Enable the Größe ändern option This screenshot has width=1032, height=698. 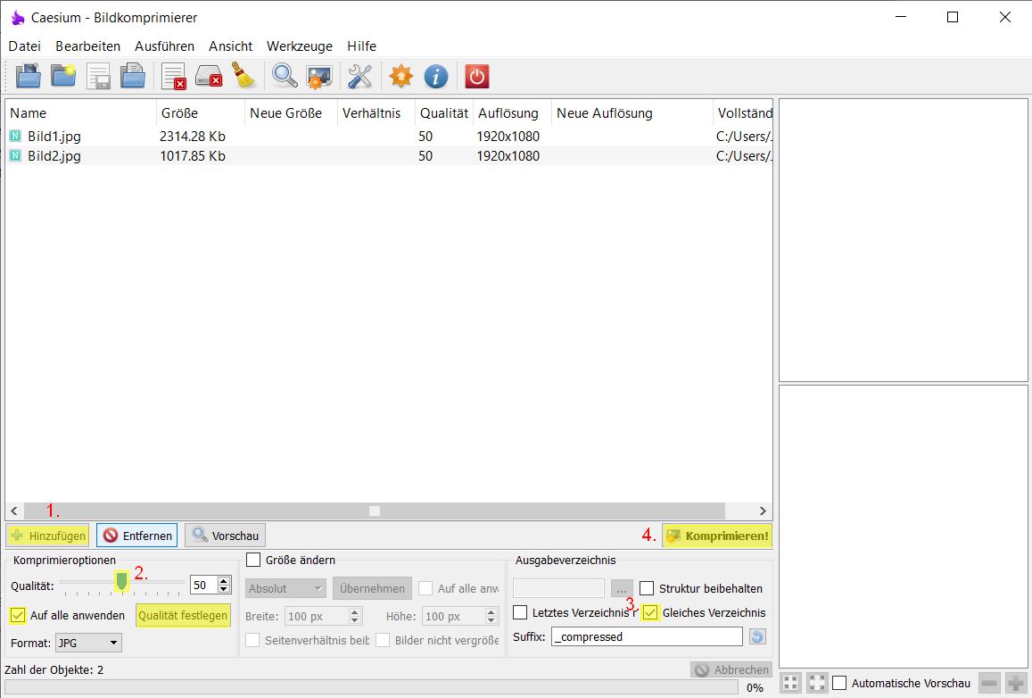(x=252, y=560)
